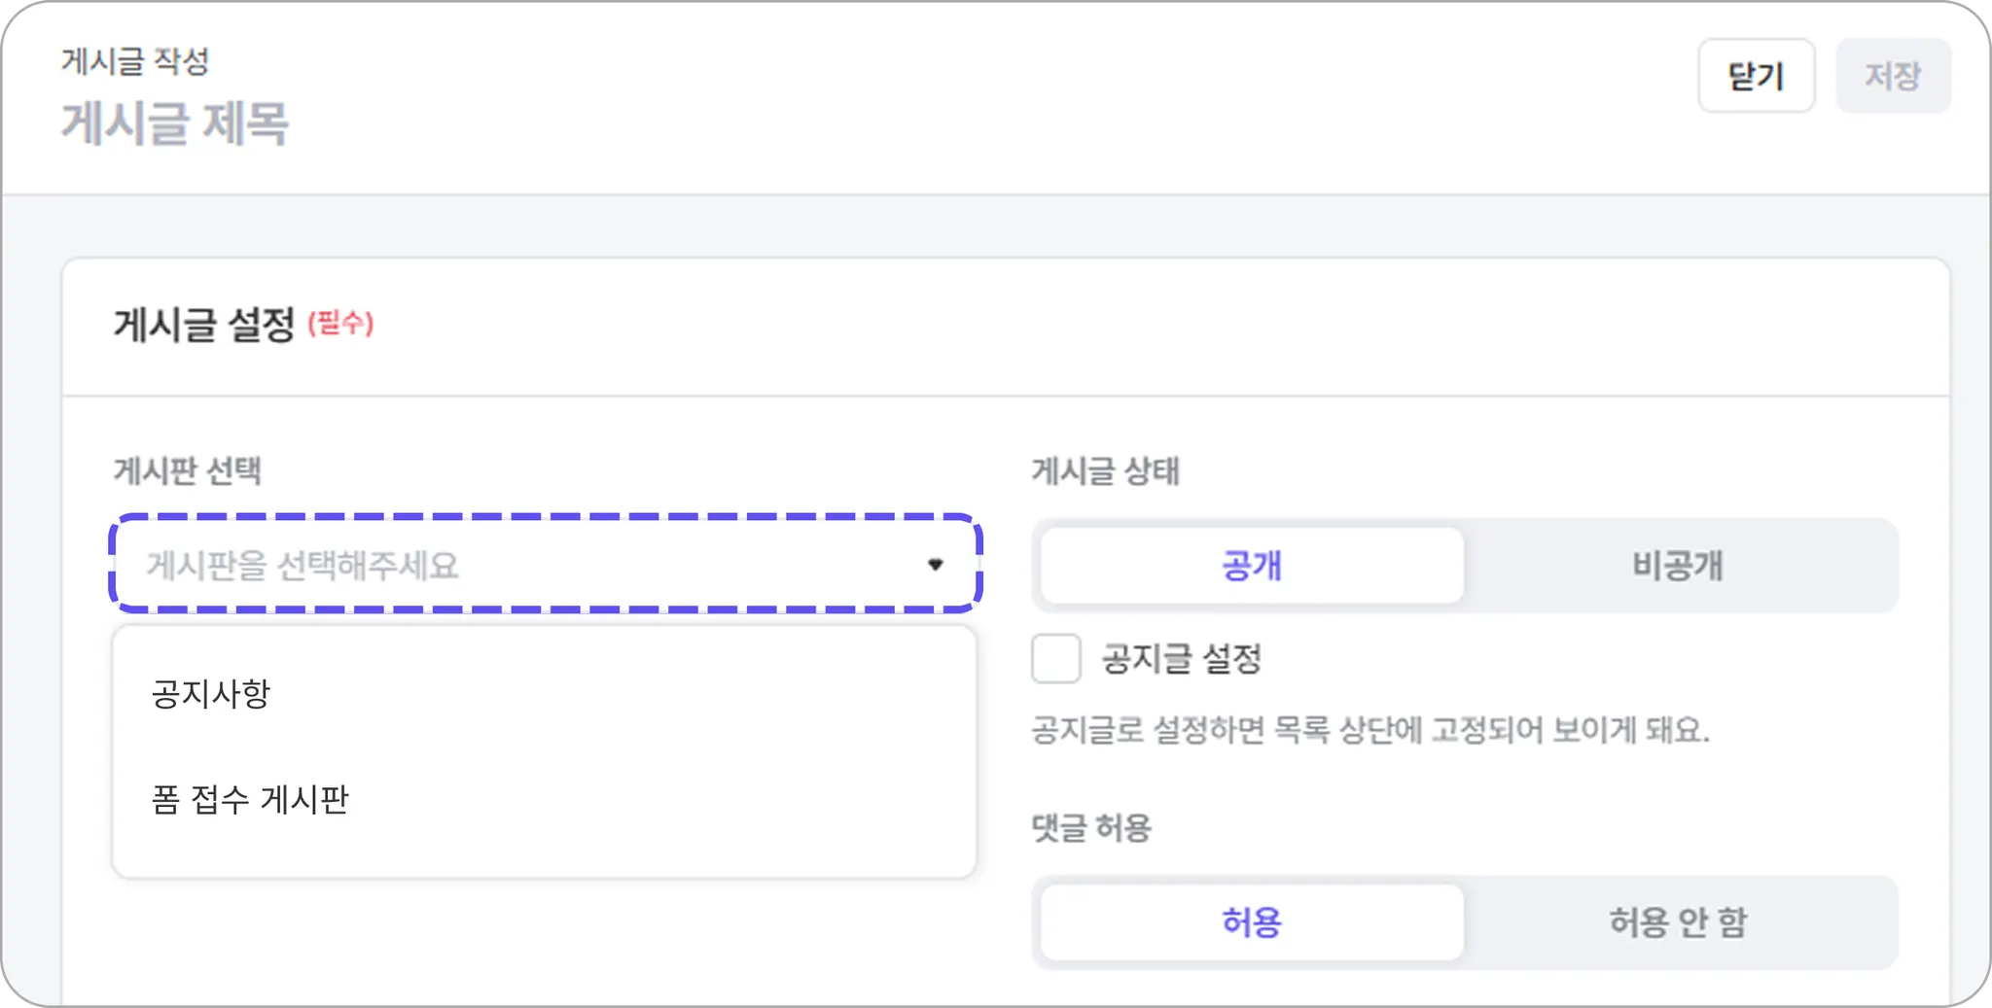Image resolution: width=1992 pixels, height=1008 pixels.
Task: Select 허용 안 함 for comments
Action: tap(1678, 921)
